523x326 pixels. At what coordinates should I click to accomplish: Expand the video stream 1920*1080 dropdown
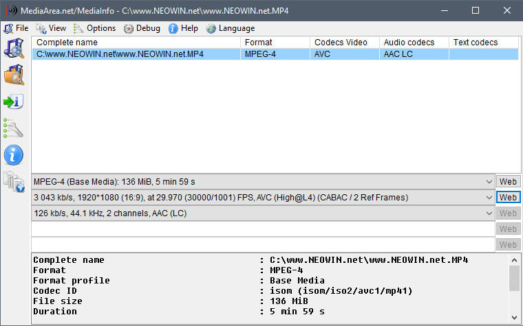[x=488, y=198]
